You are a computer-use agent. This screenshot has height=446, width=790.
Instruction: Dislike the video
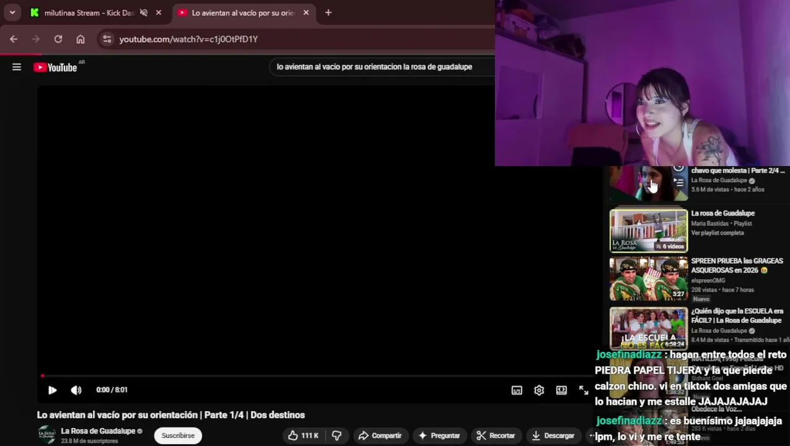coord(337,435)
